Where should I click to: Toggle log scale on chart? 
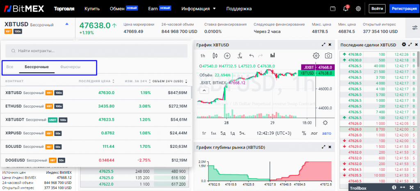click(314, 133)
